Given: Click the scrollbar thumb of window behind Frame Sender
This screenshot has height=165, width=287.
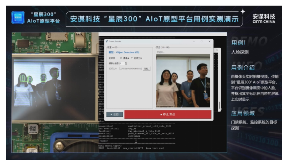Looking at the screenshot, I should pyautogui.click(x=219, y=105).
